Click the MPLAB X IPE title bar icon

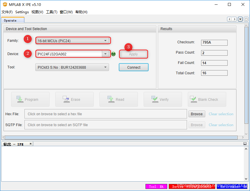[x=5, y=4]
